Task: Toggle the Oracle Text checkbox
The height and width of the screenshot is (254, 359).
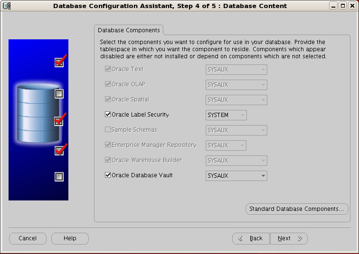Action: point(108,69)
